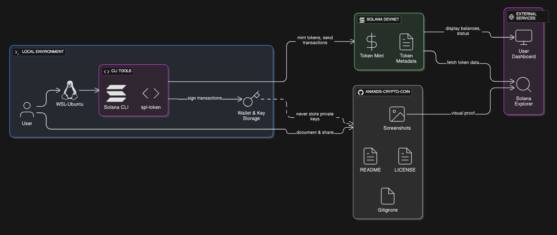The width and height of the screenshot is (557, 235).
Task: Click the LICENSE file icon
Action: coord(405,156)
